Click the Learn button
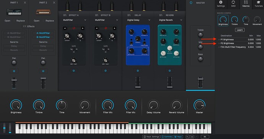This screenshot has width=264, height=139. [240, 30]
